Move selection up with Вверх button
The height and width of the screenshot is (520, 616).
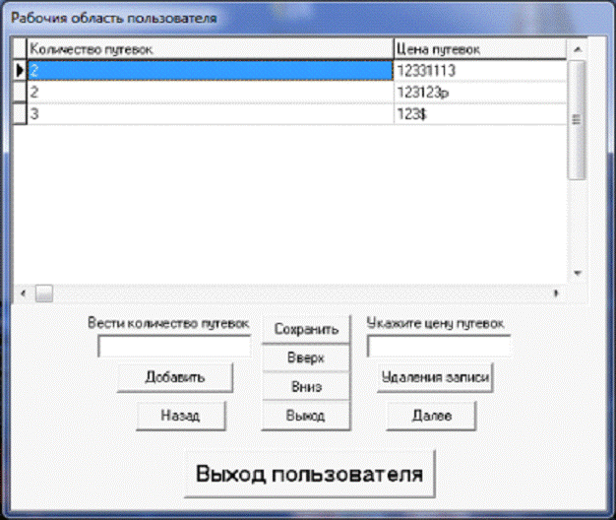(306, 357)
